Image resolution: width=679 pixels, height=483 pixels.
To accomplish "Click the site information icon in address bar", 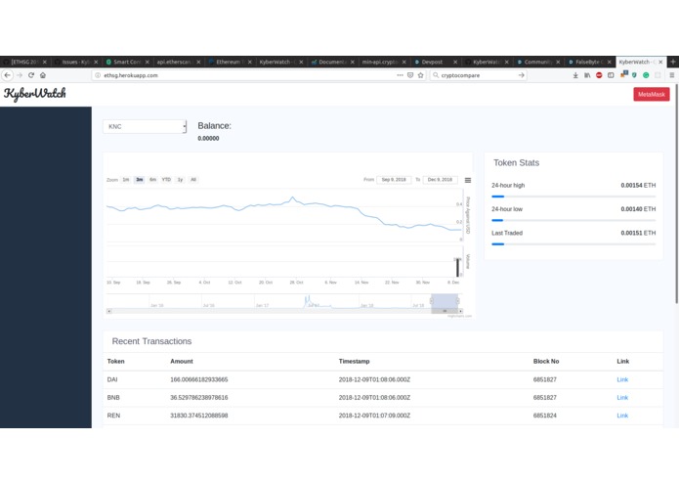I will 98,75.
